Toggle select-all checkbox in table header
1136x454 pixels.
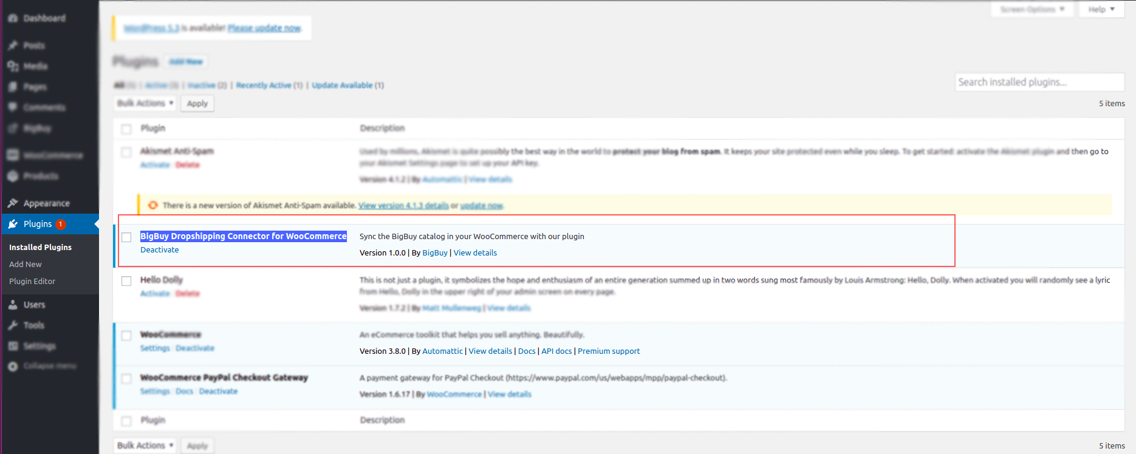126,129
